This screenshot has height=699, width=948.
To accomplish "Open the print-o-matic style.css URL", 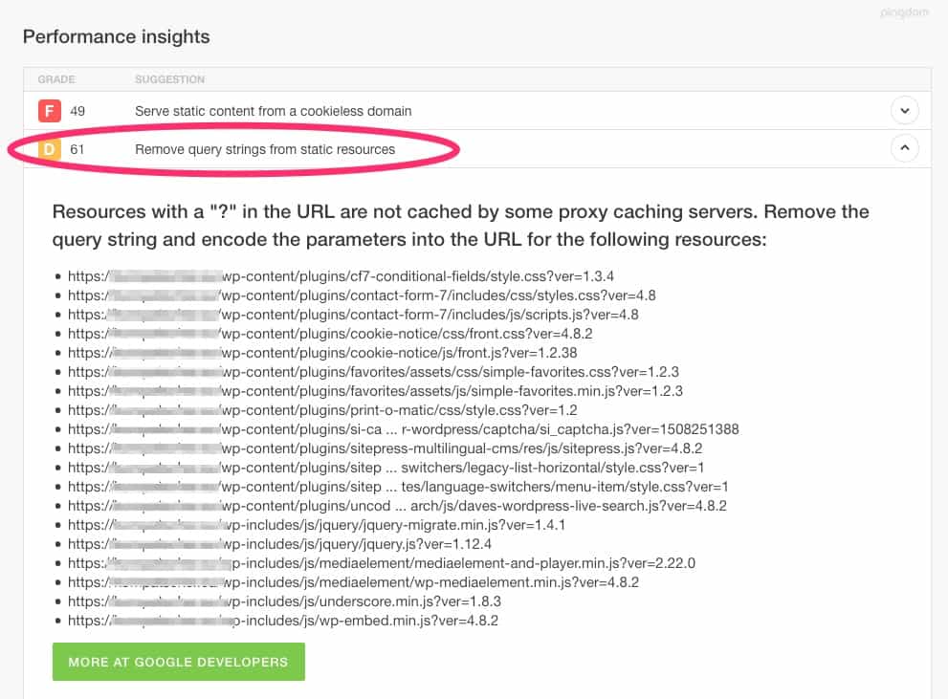I will [322, 409].
